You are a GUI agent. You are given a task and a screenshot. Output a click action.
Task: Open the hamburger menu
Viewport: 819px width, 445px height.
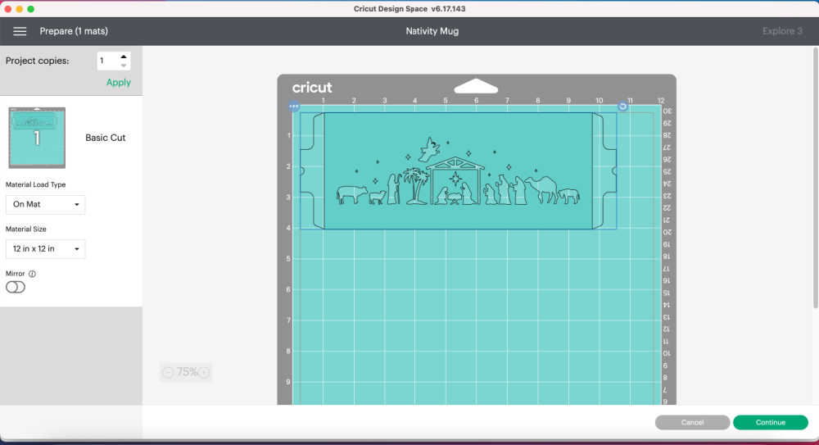(x=20, y=31)
